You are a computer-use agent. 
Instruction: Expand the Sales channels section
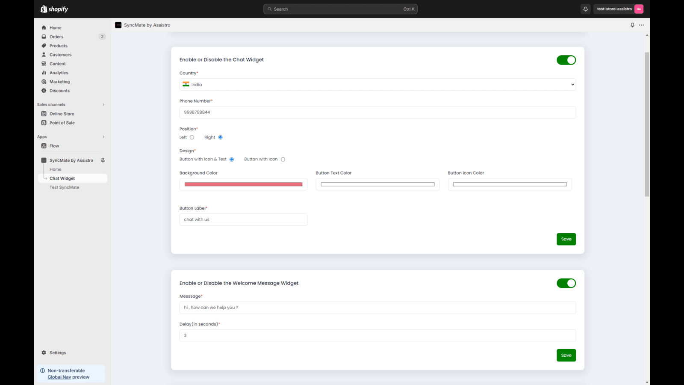coord(103,105)
